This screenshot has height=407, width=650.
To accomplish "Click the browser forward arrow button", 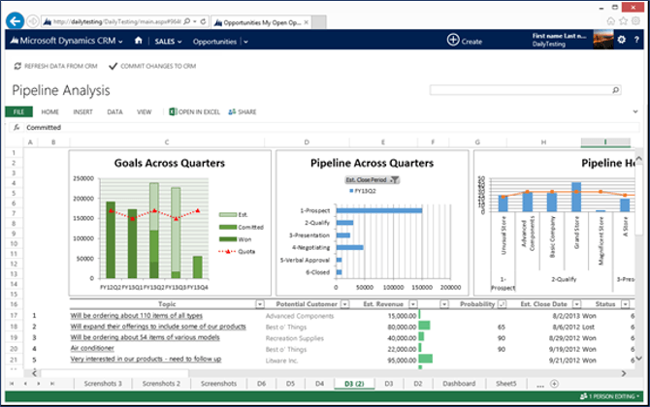I will (x=33, y=21).
